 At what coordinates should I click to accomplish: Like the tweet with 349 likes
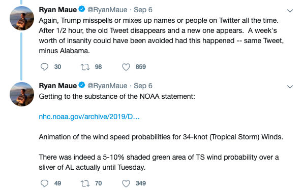pos(126,183)
